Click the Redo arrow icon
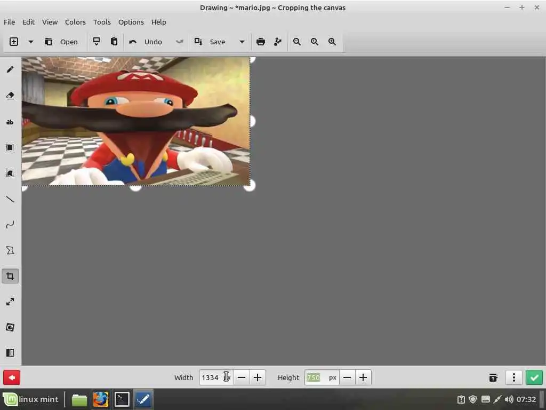 coord(179,42)
